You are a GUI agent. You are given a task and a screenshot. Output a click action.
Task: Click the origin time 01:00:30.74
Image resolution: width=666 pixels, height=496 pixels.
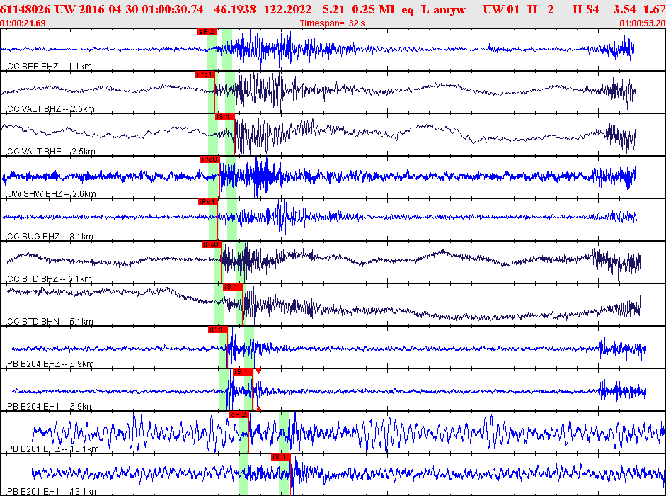pyautogui.click(x=173, y=9)
